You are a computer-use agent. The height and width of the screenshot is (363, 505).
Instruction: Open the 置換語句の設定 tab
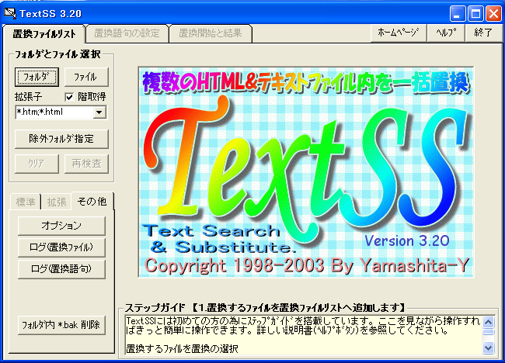click(x=127, y=33)
